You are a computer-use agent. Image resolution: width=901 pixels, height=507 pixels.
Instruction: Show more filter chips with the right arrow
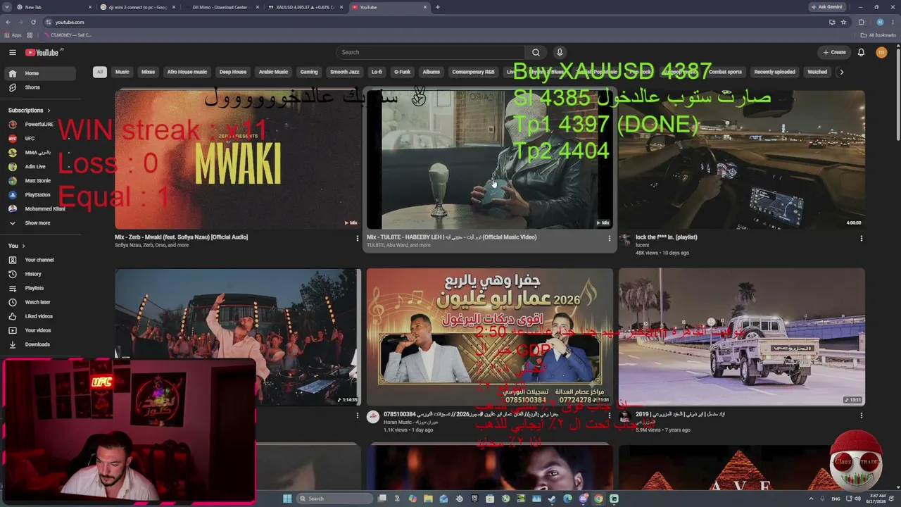(841, 72)
